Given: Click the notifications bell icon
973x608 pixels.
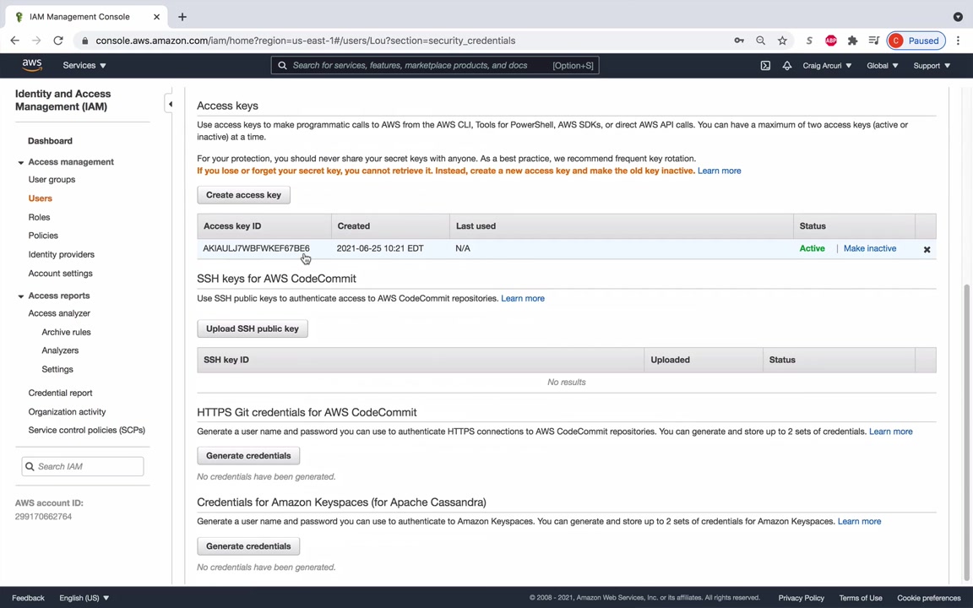Looking at the screenshot, I should point(786,66).
